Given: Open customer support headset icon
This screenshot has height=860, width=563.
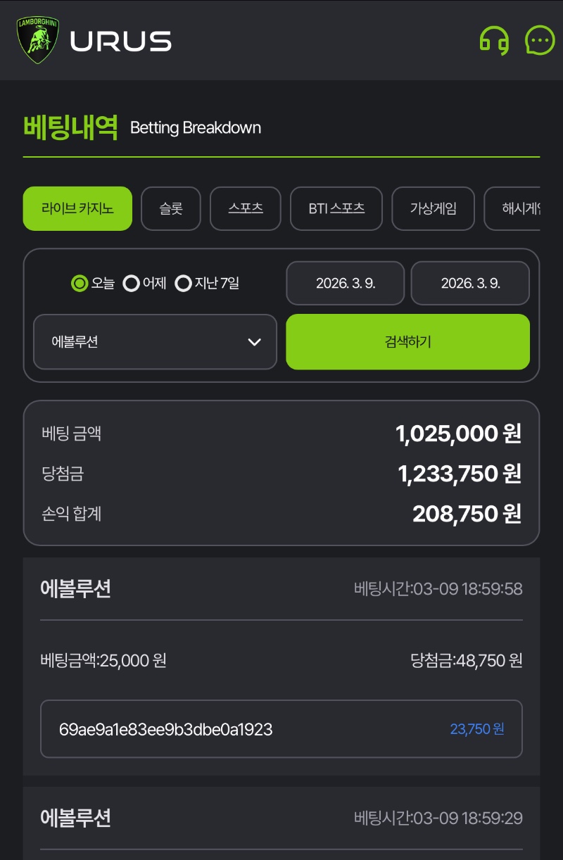Looking at the screenshot, I should coord(494,40).
